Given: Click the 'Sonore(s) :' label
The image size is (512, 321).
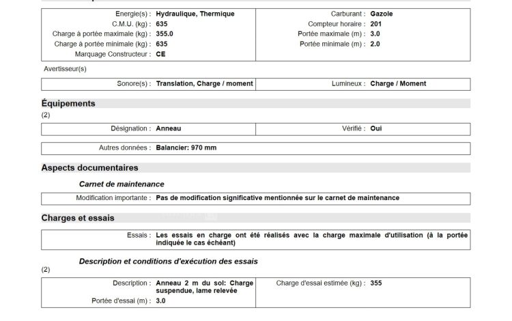Looking at the screenshot, I should tap(134, 84).
